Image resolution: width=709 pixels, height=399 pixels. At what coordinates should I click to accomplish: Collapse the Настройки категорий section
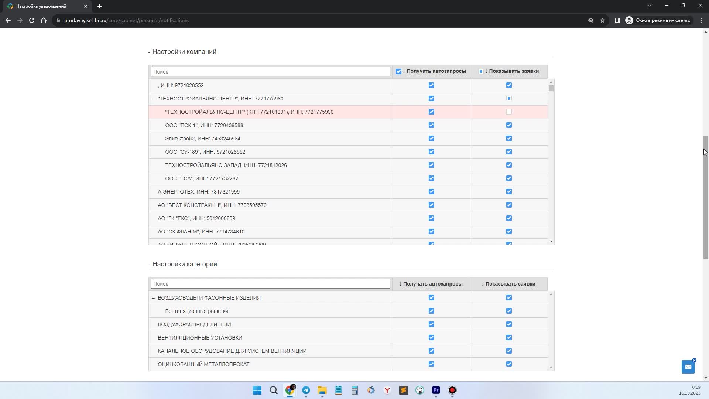coord(183,264)
